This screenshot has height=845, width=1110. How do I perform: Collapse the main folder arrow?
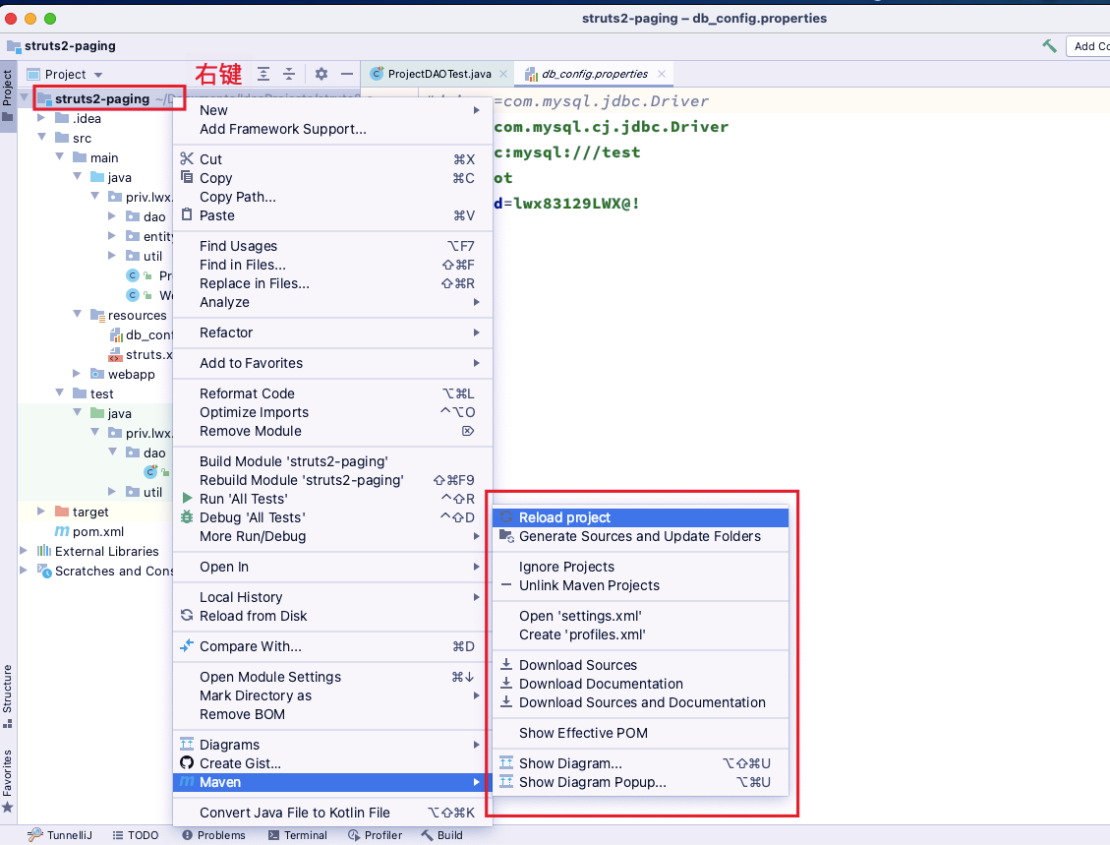(x=59, y=156)
